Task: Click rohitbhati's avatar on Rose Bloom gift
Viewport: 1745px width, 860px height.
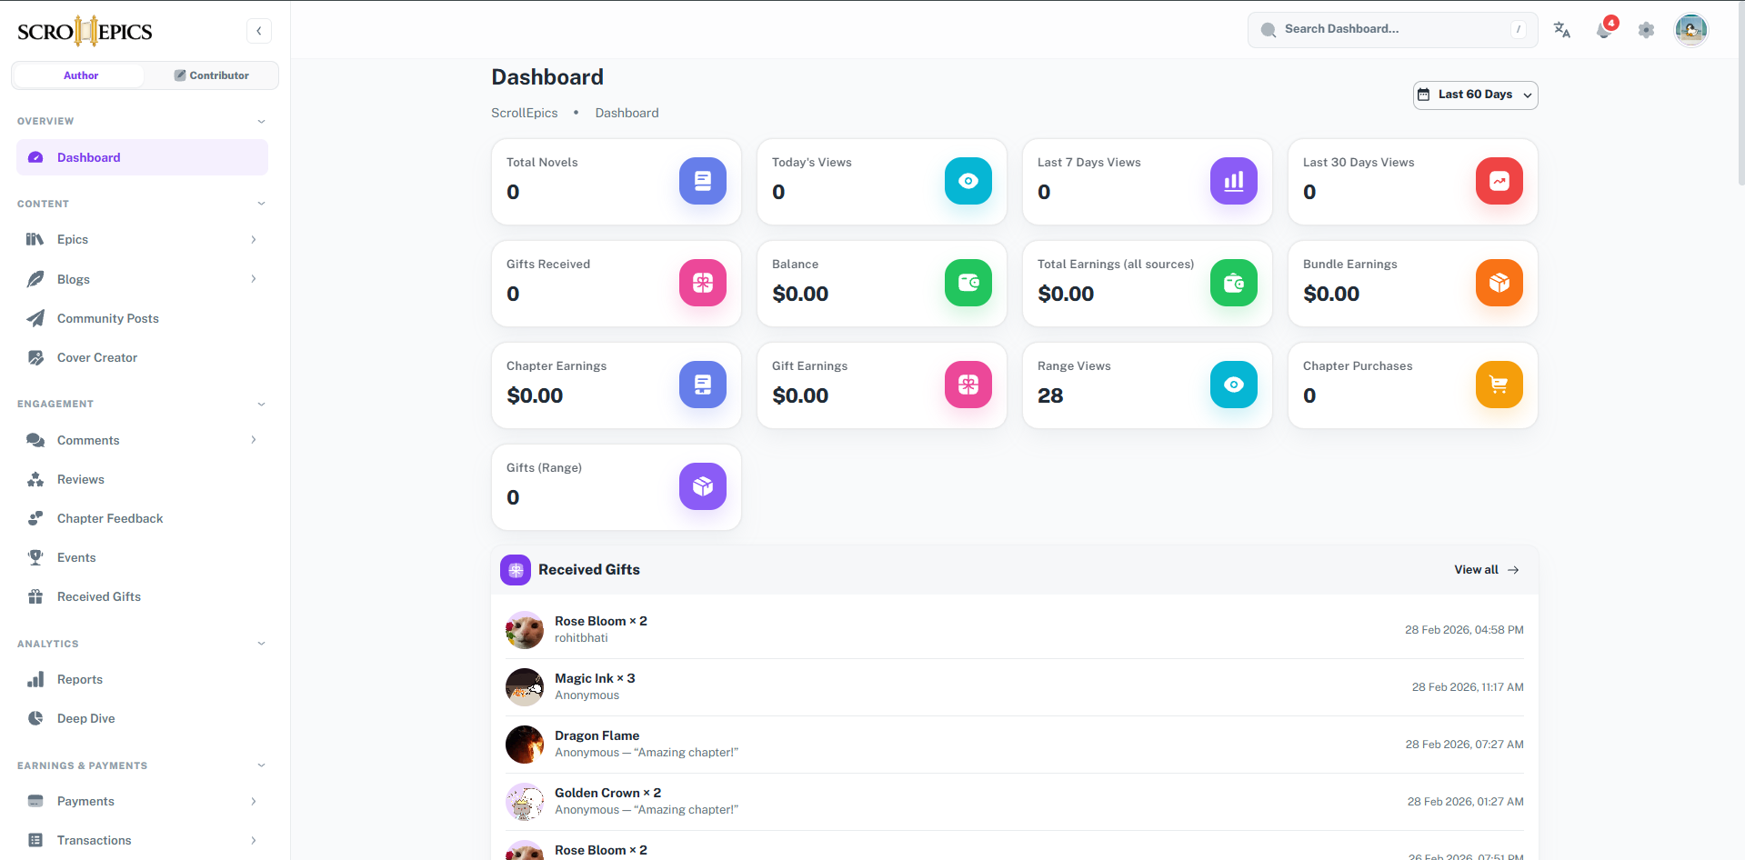Action: pos(525,630)
